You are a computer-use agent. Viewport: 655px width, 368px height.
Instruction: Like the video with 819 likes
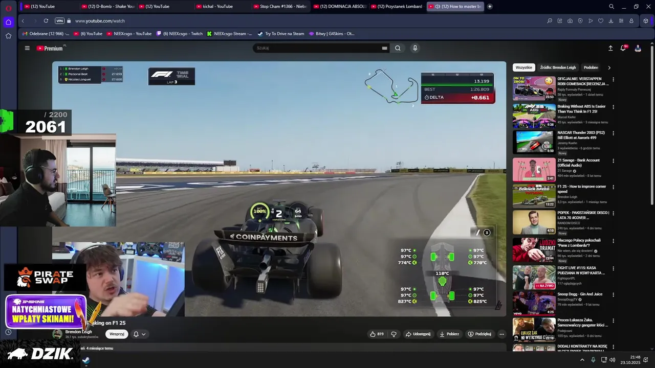pyautogui.click(x=377, y=334)
